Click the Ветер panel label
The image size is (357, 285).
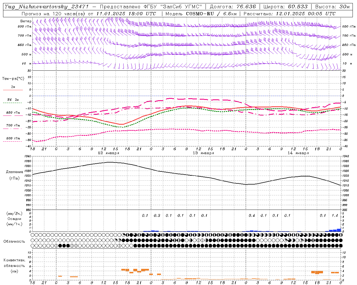26,21
